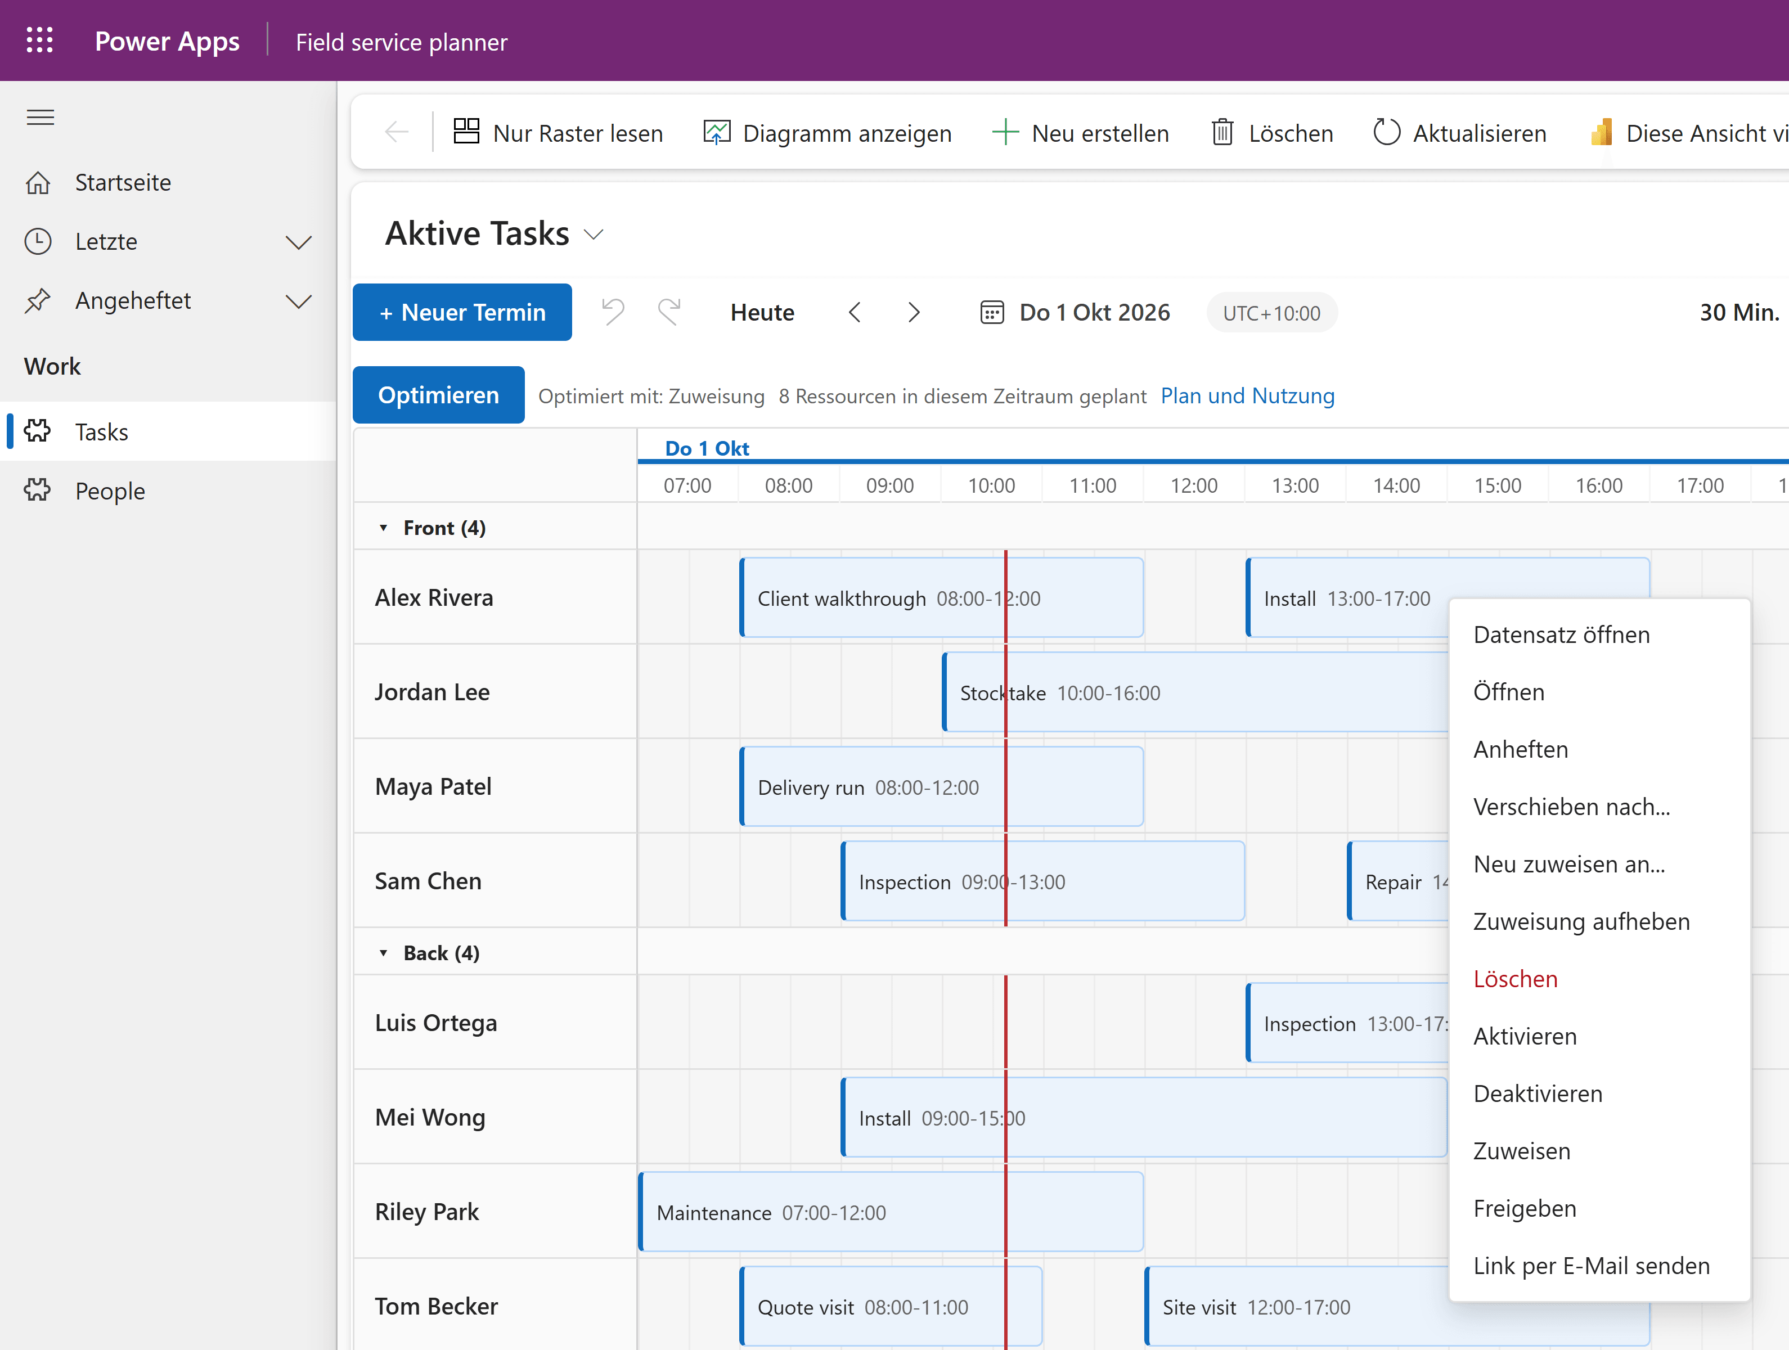Go to next day chevron
The image size is (1789, 1350).
(914, 312)
